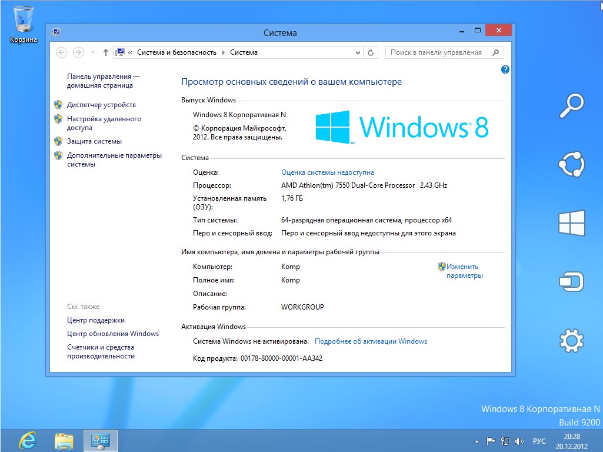Open Настройка удаленного доступа link

(104, 123)
